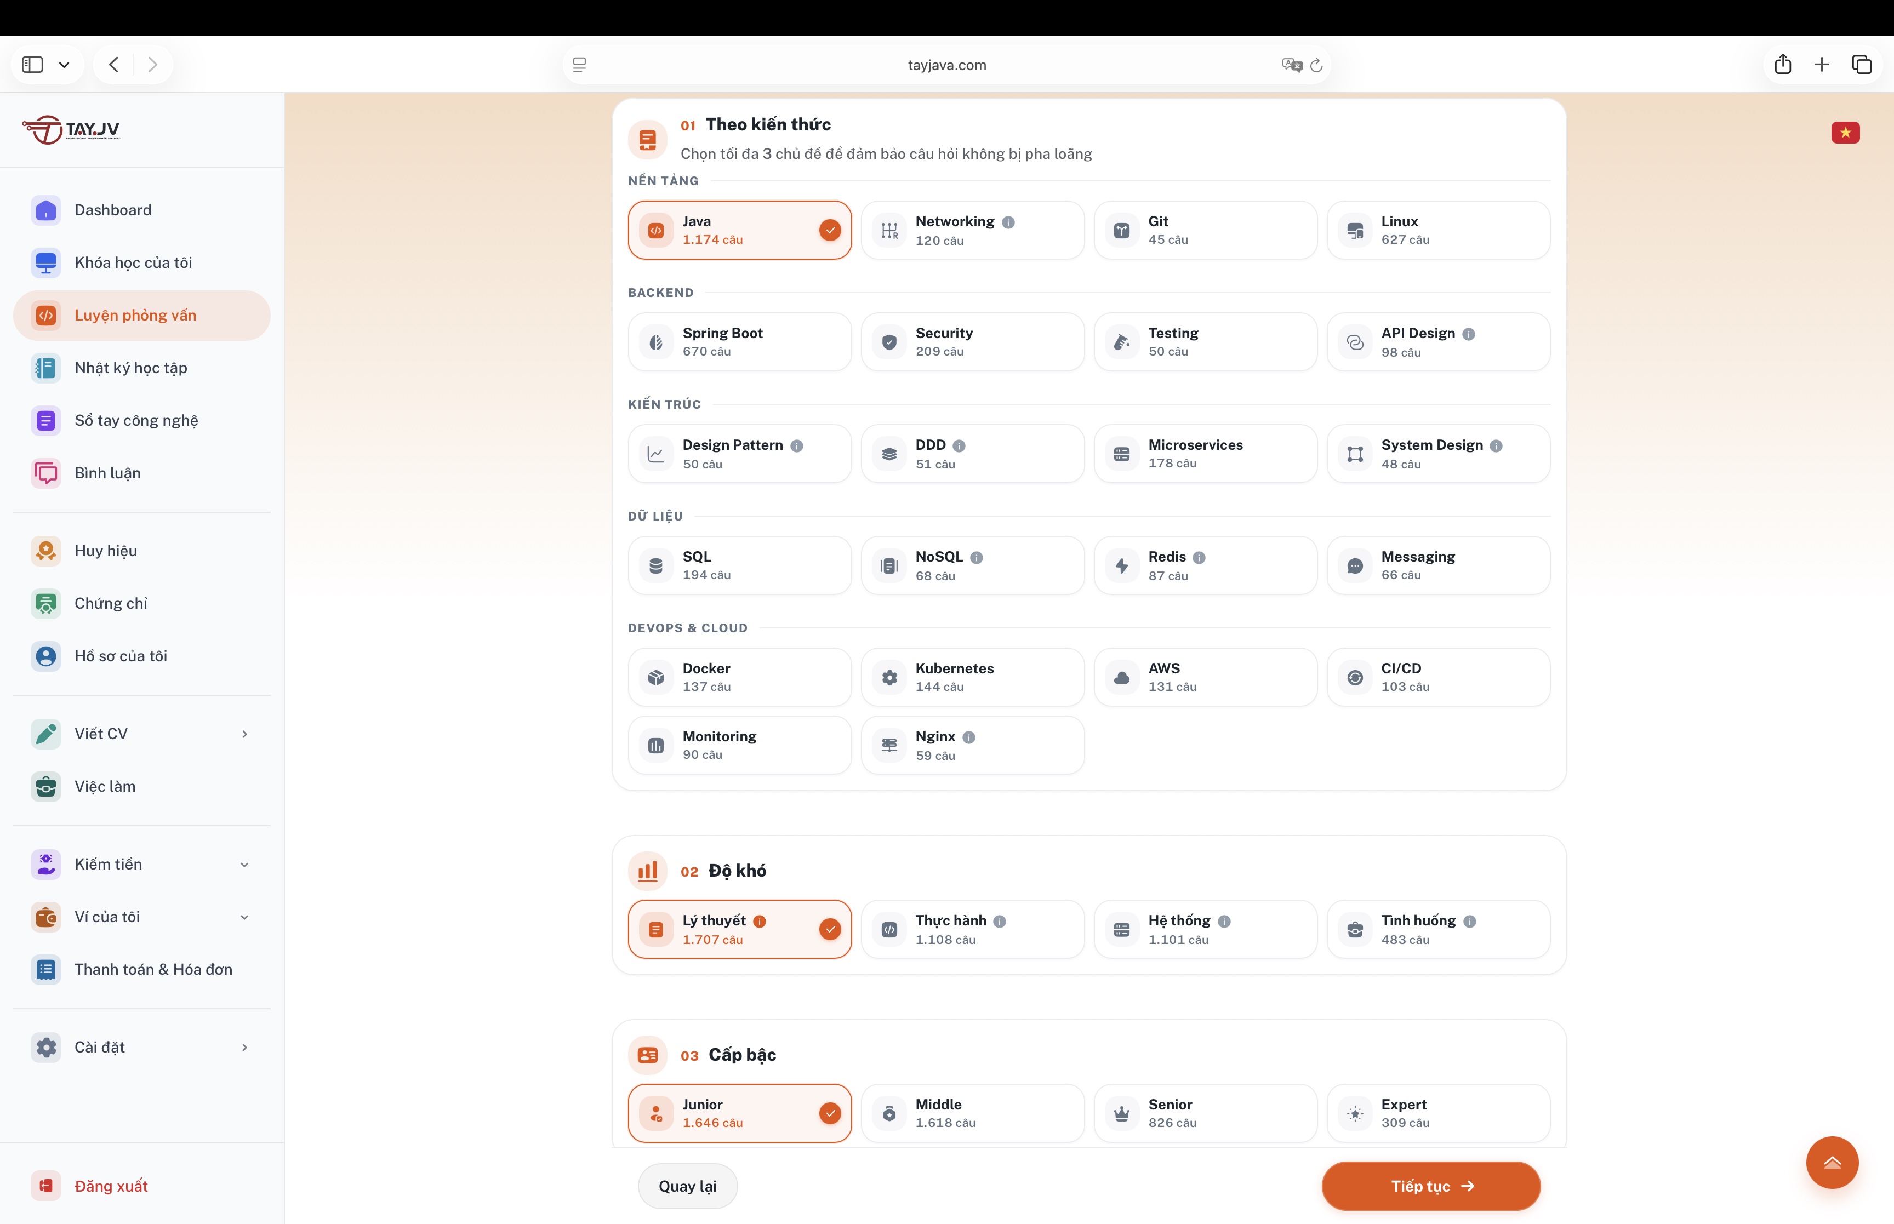Click the NoSQL info icon
The height and width of the screenshot is (1224, 1894).
pyautogui.click(x=977, y=557)
